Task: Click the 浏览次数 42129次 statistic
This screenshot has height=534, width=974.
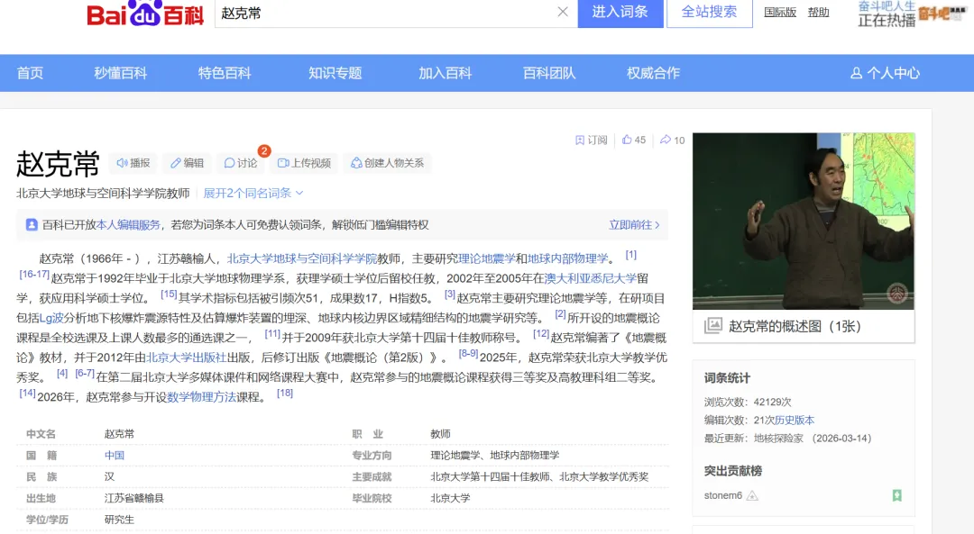Action: click(x=748, y=403)
